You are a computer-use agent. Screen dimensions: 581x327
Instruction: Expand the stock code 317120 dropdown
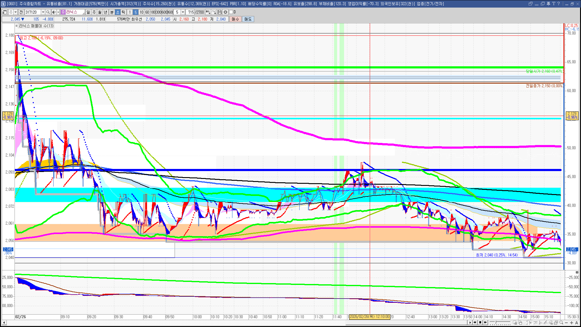pos(43,12)
